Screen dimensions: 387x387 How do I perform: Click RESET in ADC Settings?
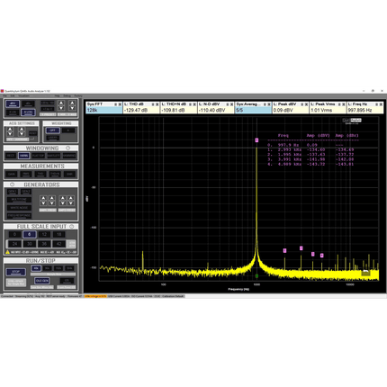(x=33, y=133)
